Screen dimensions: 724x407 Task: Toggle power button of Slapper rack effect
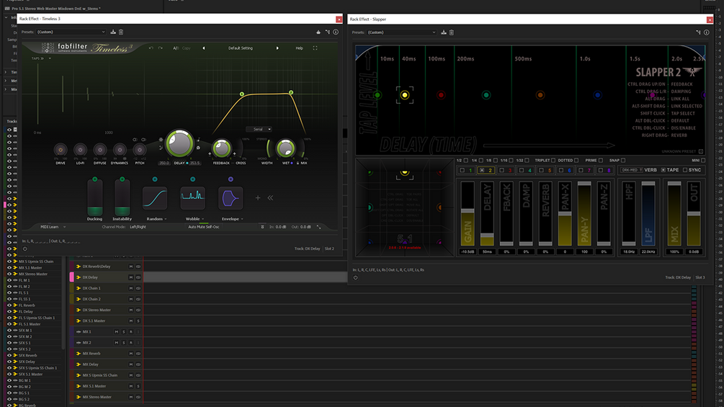(x=356, y=277)
